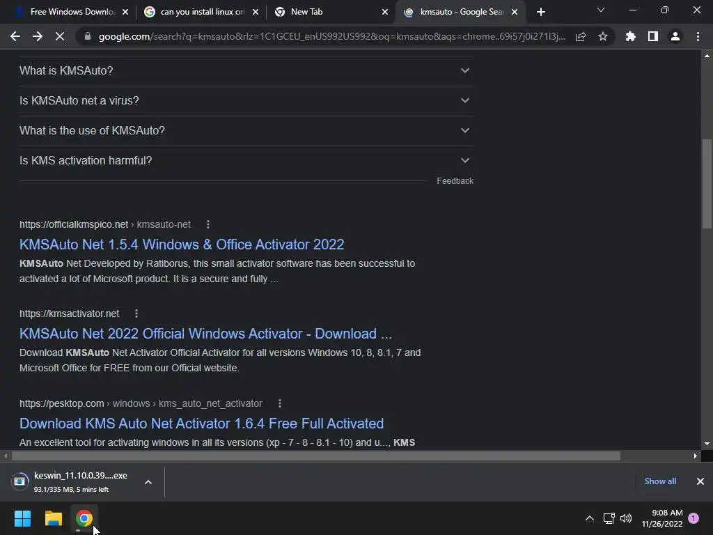Open the volume tray icon

(626, 518)
